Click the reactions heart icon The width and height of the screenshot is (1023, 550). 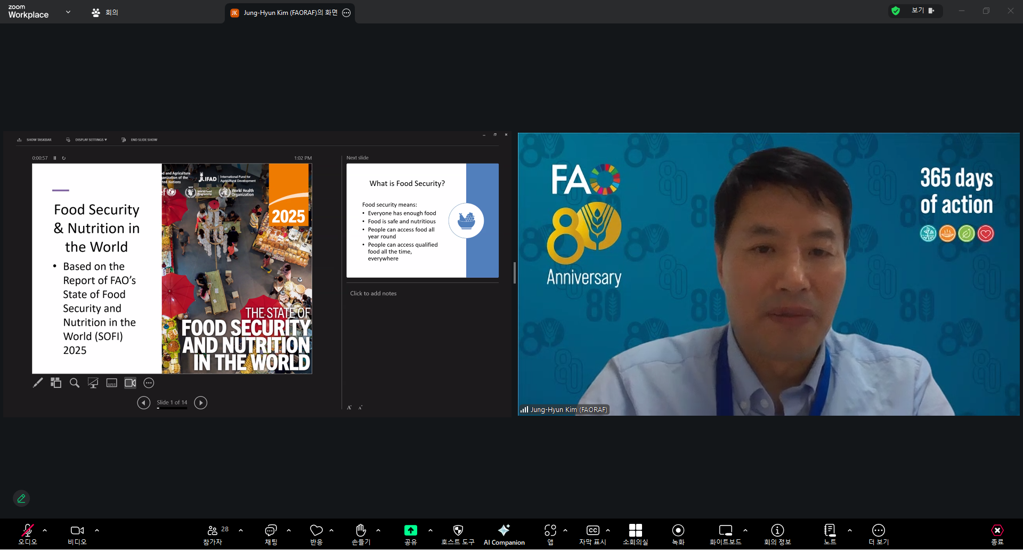316,533
